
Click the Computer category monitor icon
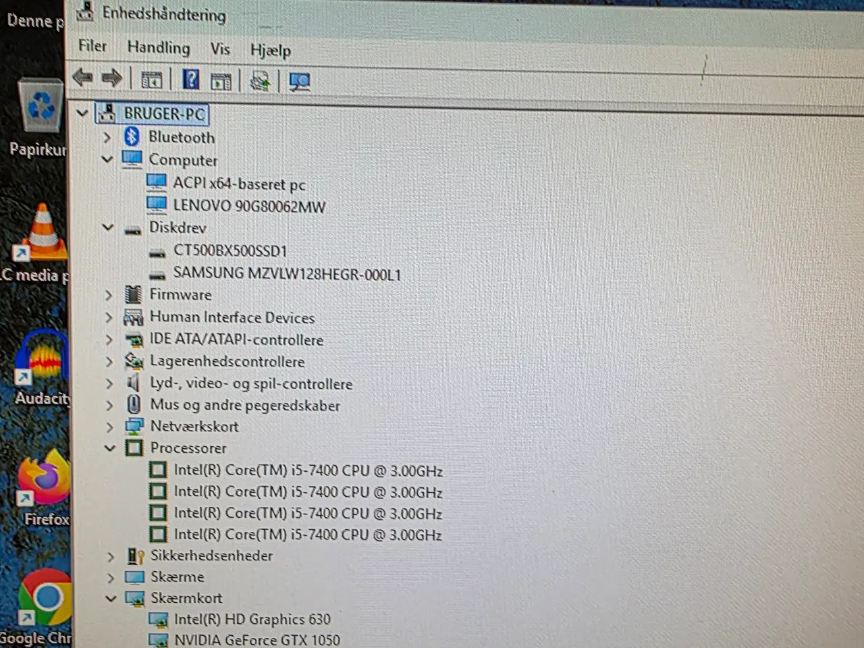click(132, 159)
